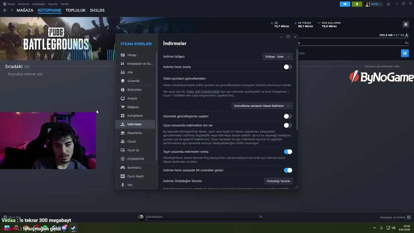The height and width of the screenshot is (233, 414).
Task: Open Cloud settings category
Action: (136, 141)
